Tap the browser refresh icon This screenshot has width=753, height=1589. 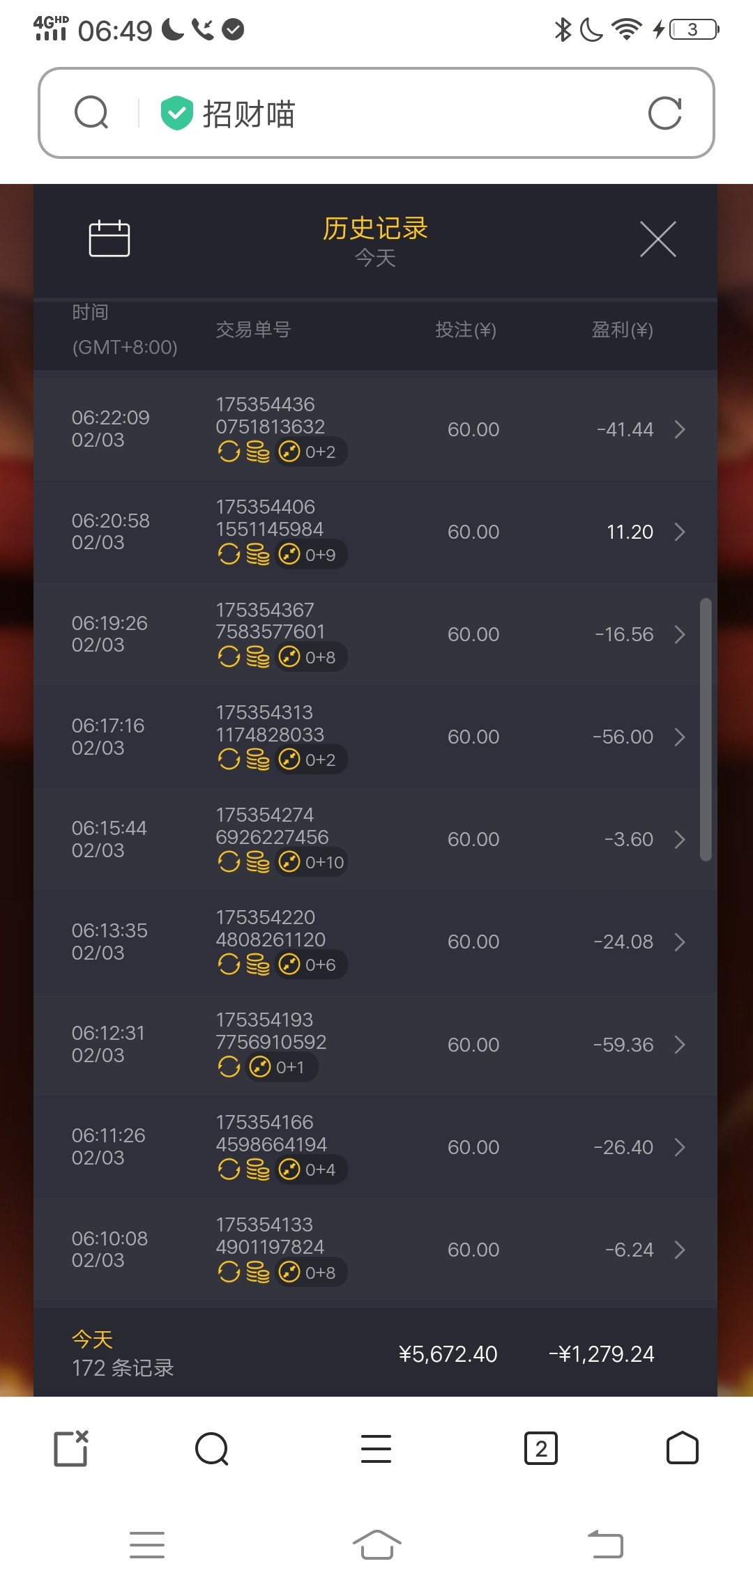[x=664, y=114]
